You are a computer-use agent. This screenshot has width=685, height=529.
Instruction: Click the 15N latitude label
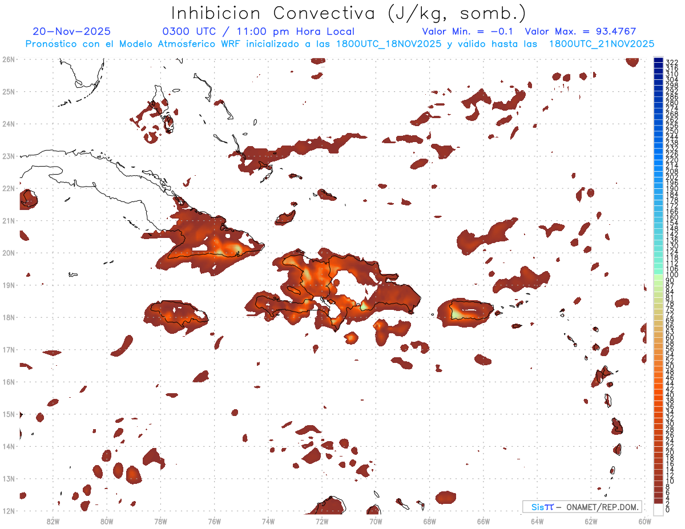[x=9, y=414]
